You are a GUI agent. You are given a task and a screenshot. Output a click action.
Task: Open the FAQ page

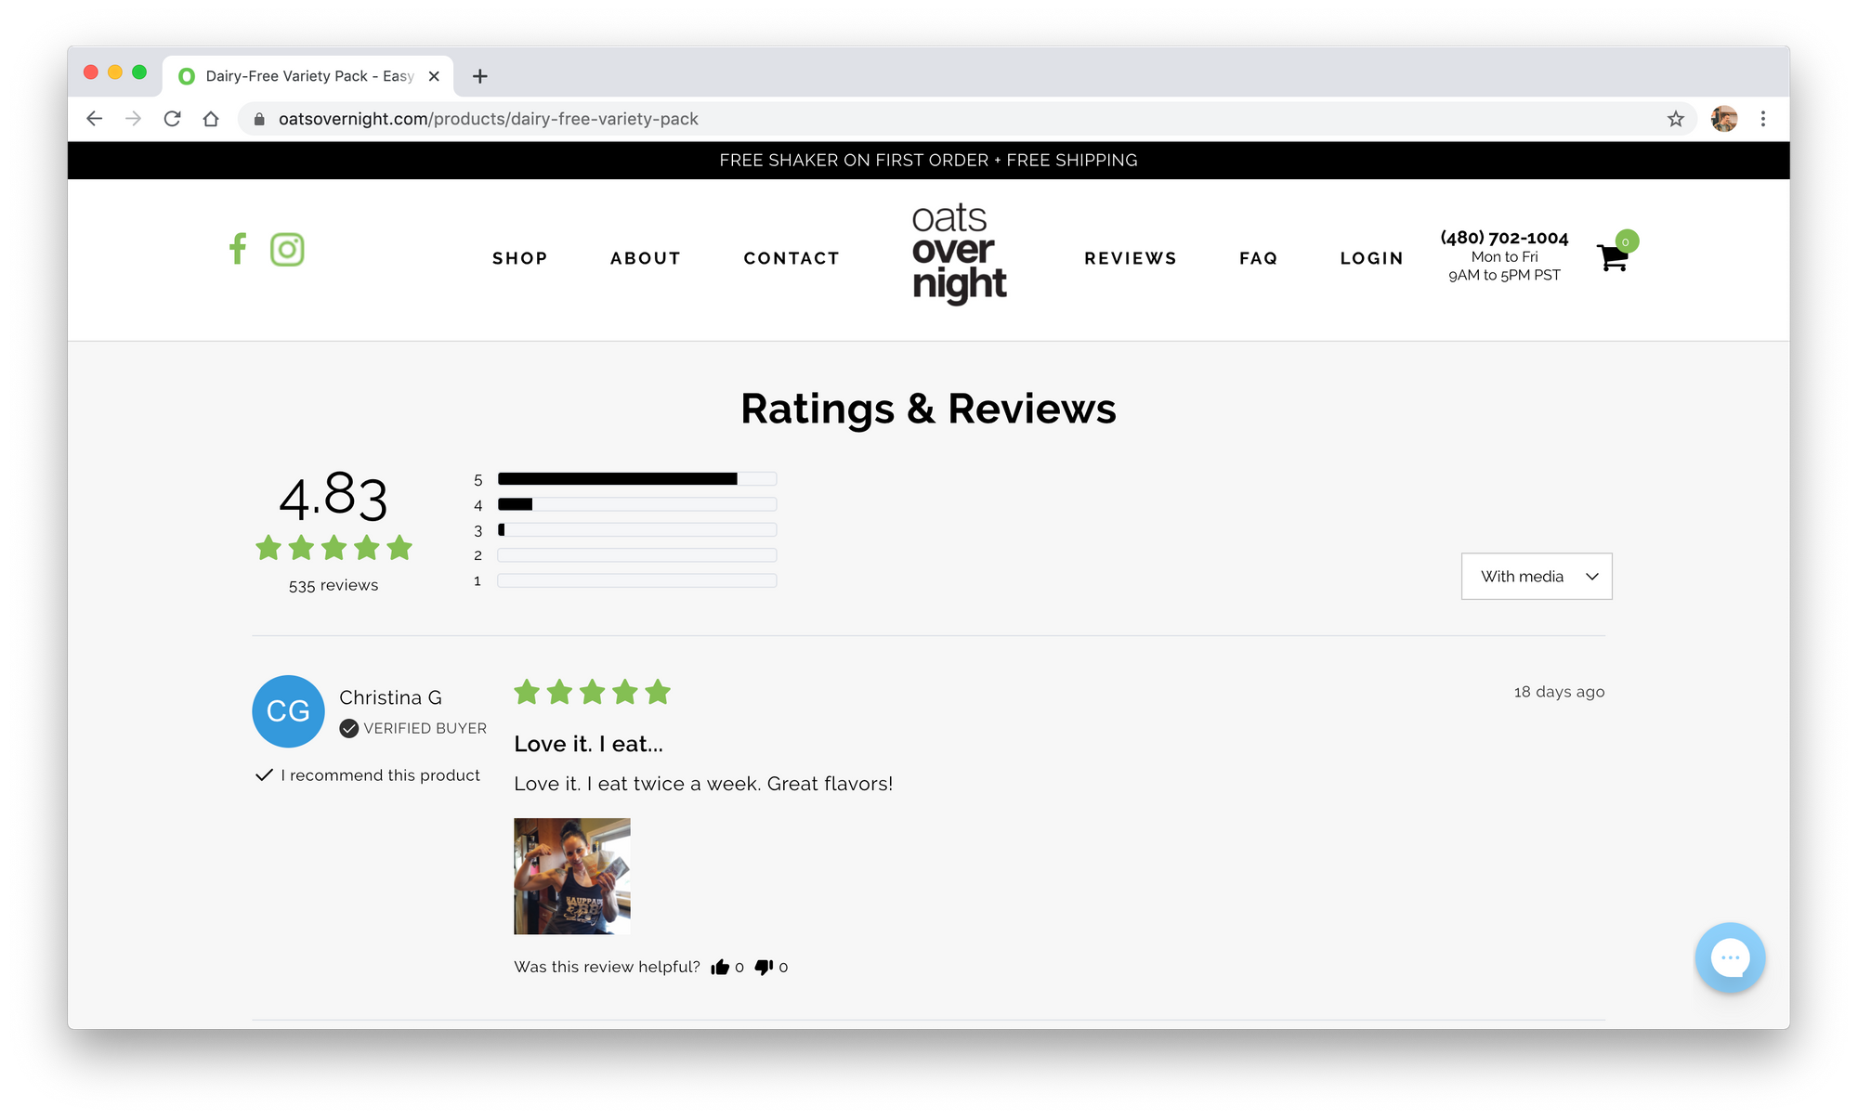(x=1259, y=258)
